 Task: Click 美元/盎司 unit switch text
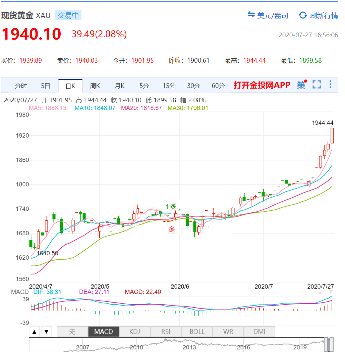[273, 15]
